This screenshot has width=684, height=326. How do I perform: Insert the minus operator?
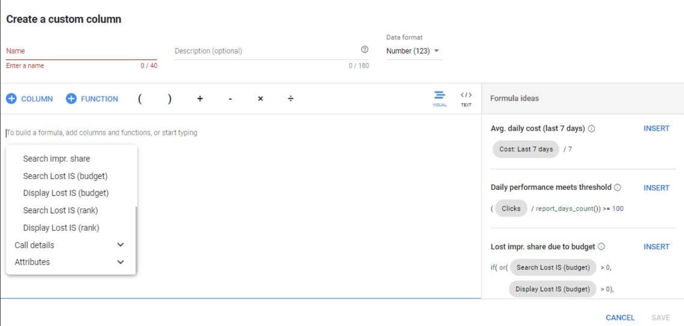230,99
